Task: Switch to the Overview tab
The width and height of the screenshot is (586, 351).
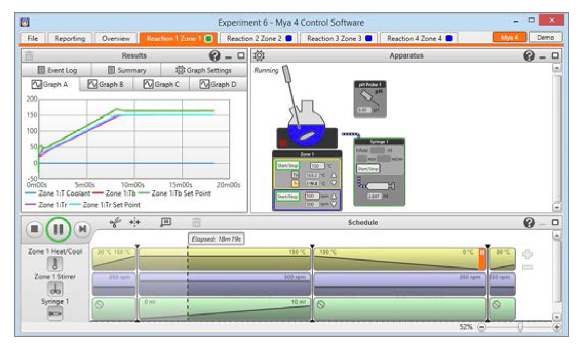Action: click(115, 38)
